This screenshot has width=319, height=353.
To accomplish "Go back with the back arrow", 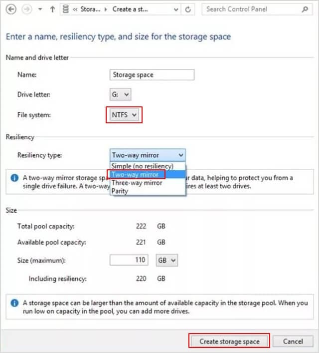I will tap(11, 9).
